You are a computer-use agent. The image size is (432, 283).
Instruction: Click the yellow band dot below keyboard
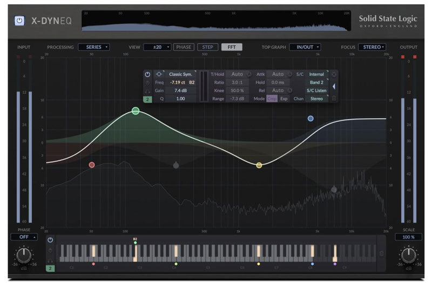click(x=259, y=264)
